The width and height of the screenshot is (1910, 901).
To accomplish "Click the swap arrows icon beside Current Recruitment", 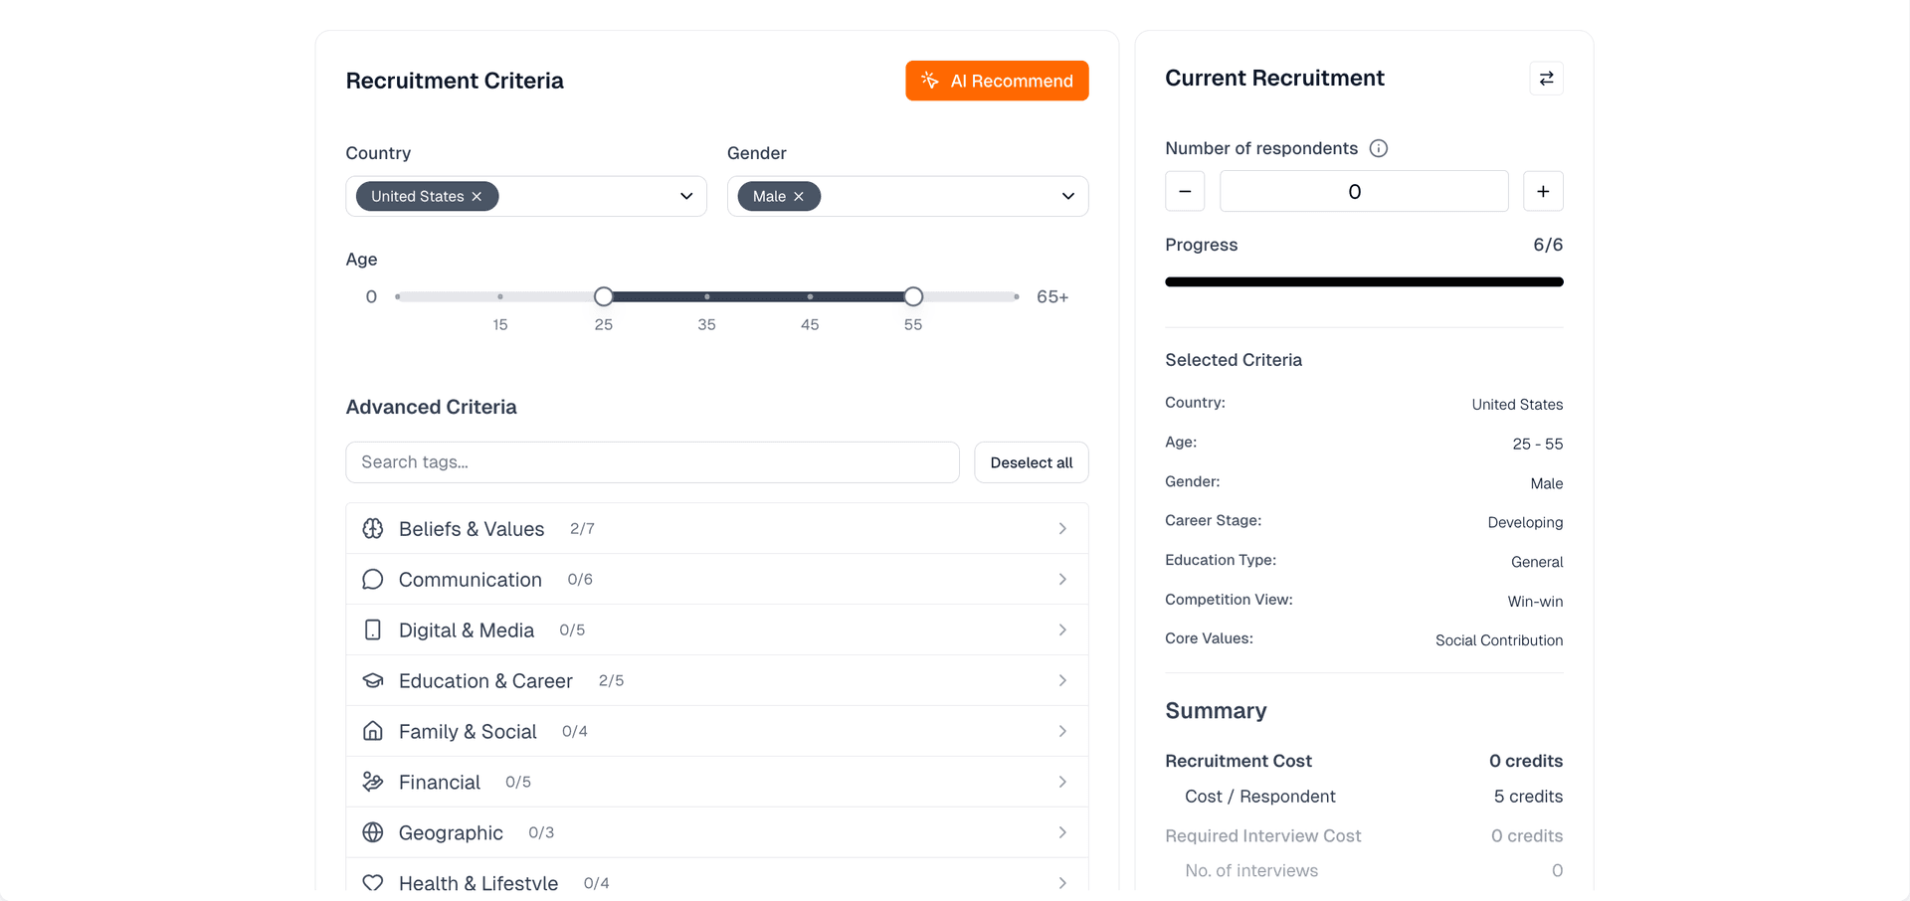I will [x=1546, y=79].
